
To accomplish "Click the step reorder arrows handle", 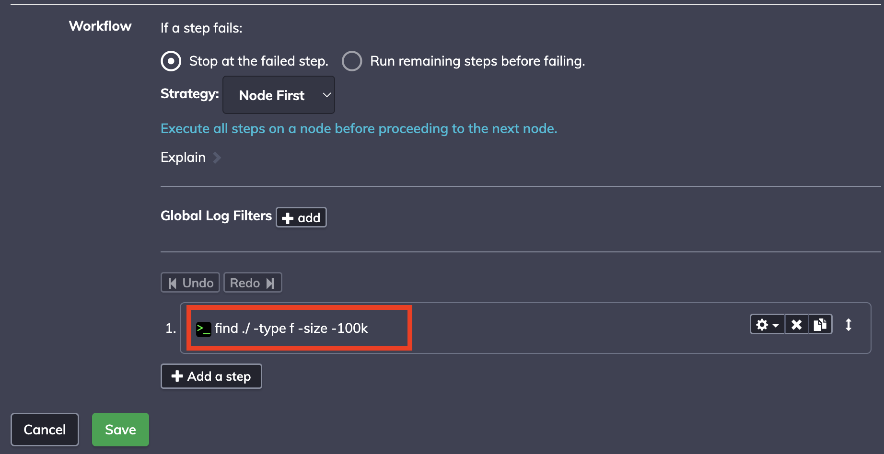I will click(x=849, y=325).
